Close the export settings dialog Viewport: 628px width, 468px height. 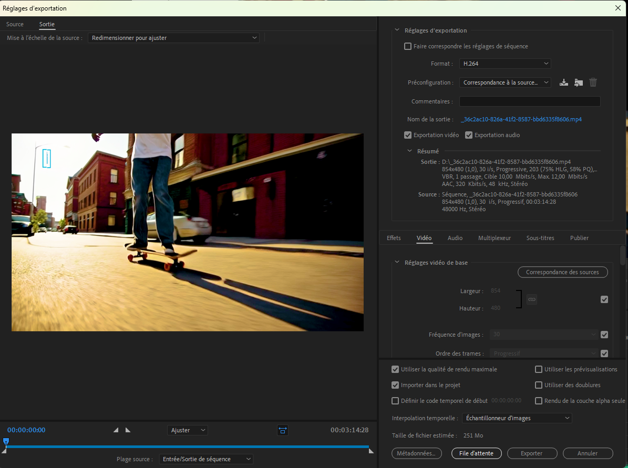click(618, 8)
